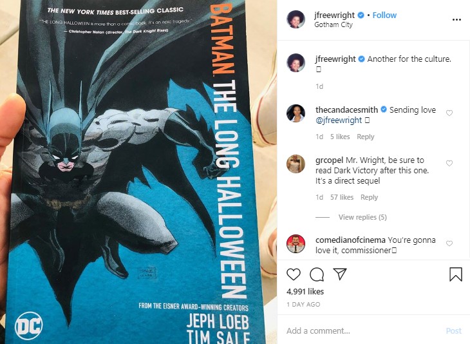Viewport: 470px width, 344px height.
Task: Reply to grcopel's comment
Action: pyautogui.click(x=369, y=197)
